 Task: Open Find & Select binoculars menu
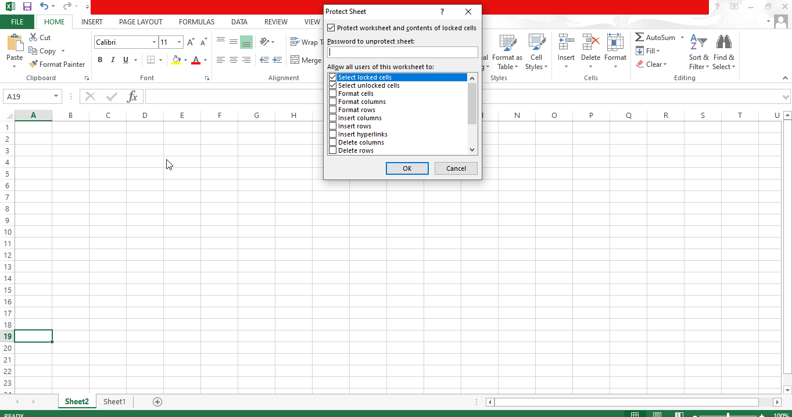[x=724, y=52]
